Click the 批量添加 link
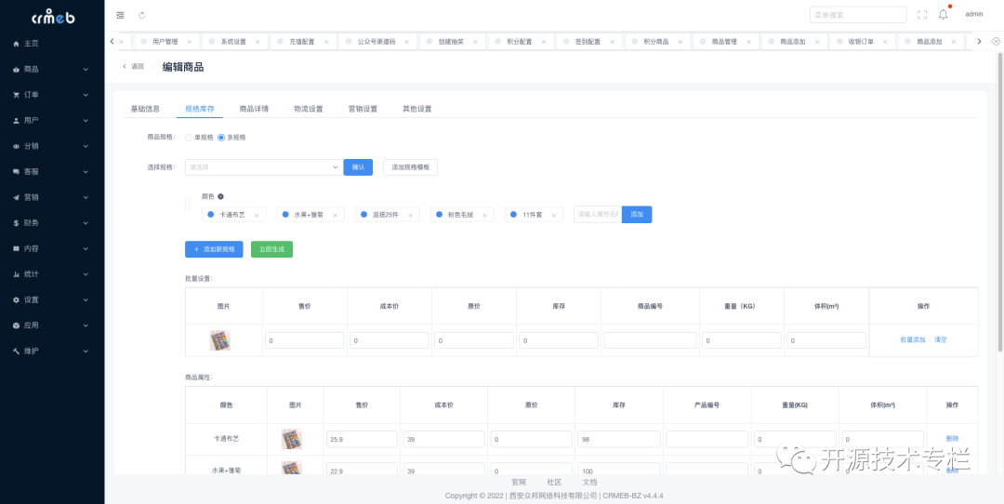The height and width of the screenshot is (504, 1004). (913, 340)
